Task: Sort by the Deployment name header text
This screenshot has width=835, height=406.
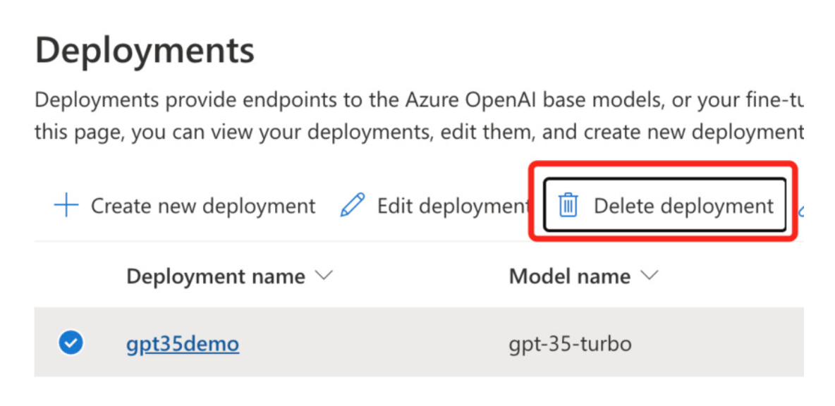Action: pos(215,276)
